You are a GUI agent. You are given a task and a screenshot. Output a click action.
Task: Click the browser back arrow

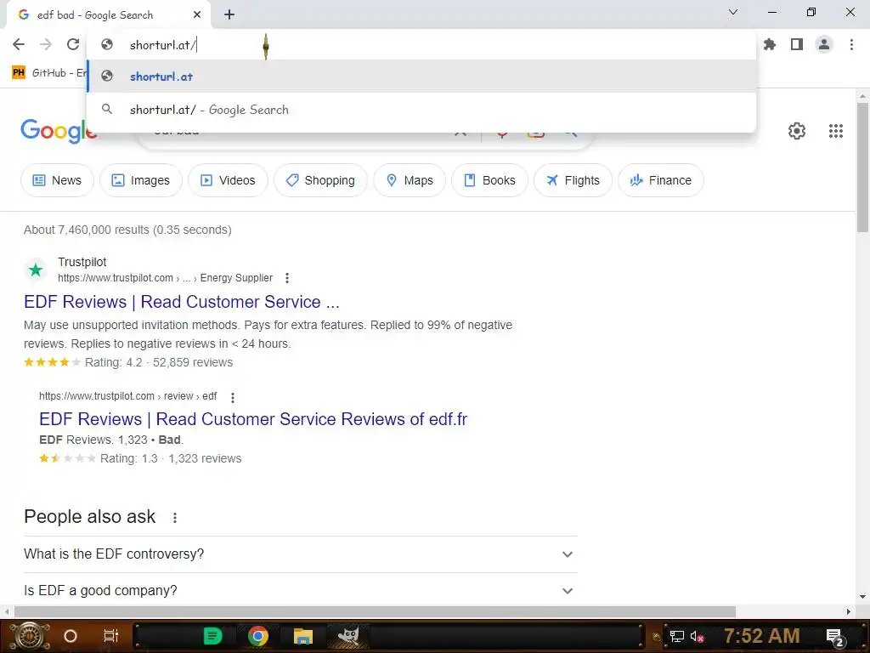[x=19, y=44]
